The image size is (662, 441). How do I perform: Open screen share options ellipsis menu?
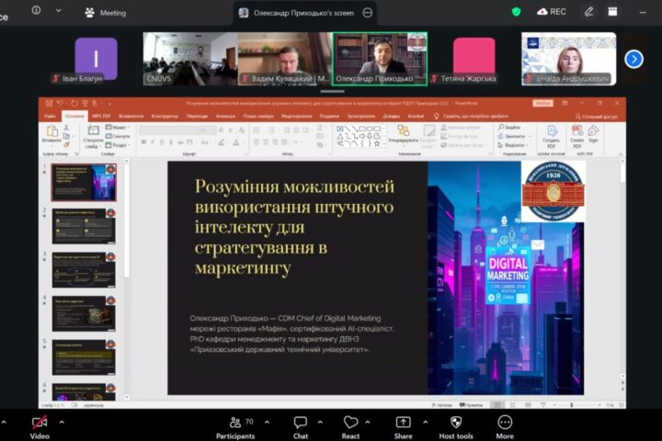click(368, 13)
